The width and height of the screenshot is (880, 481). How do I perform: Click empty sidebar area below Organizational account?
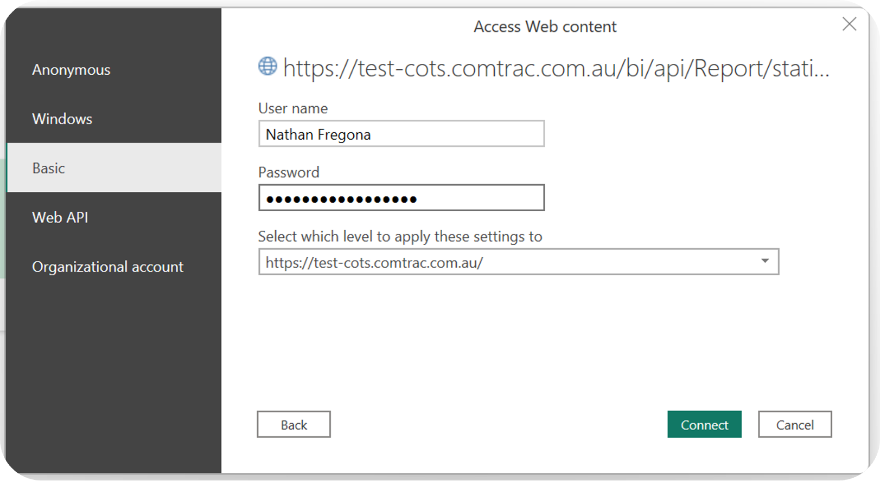114,374
